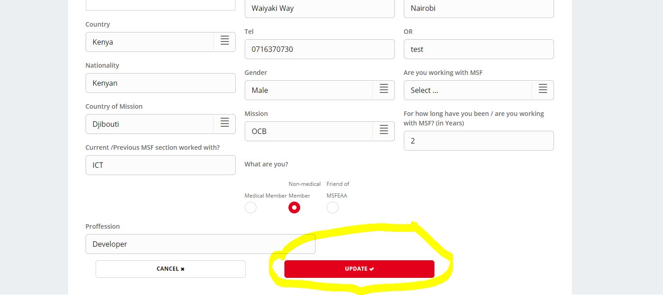
Task: Select the Non-medical Member radio button
Action: [294, 207]
